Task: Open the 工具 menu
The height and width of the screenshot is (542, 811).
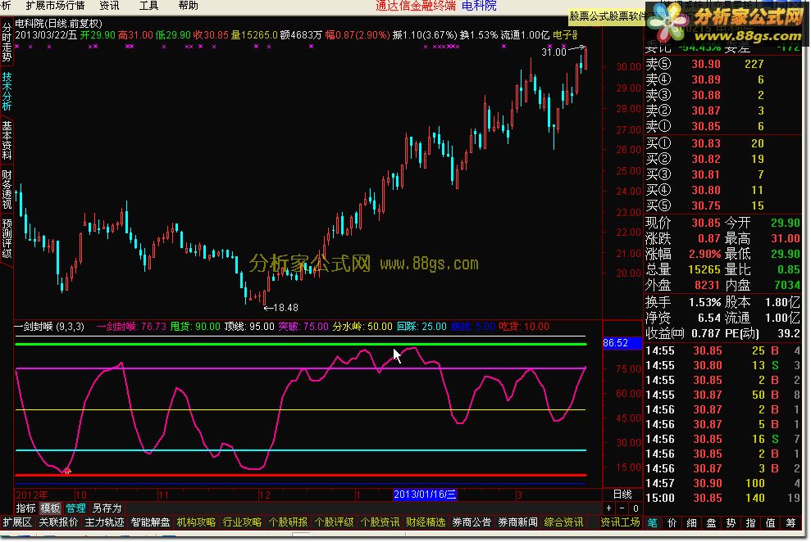Action: [x=149, y=6]
